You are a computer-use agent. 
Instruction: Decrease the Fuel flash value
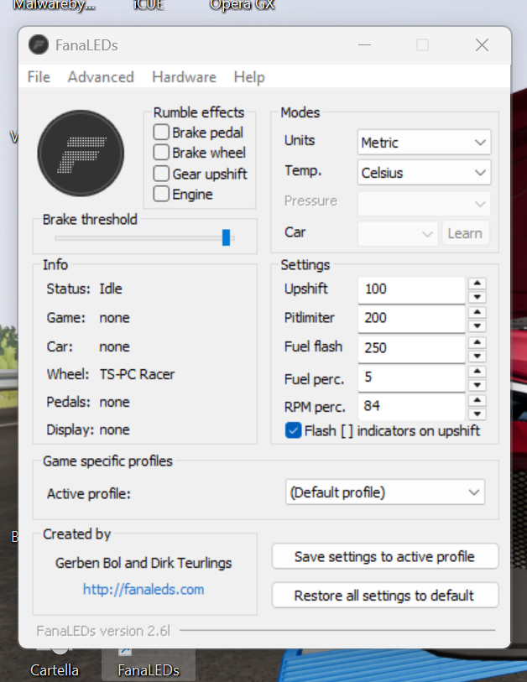click(x=477, y=357)
